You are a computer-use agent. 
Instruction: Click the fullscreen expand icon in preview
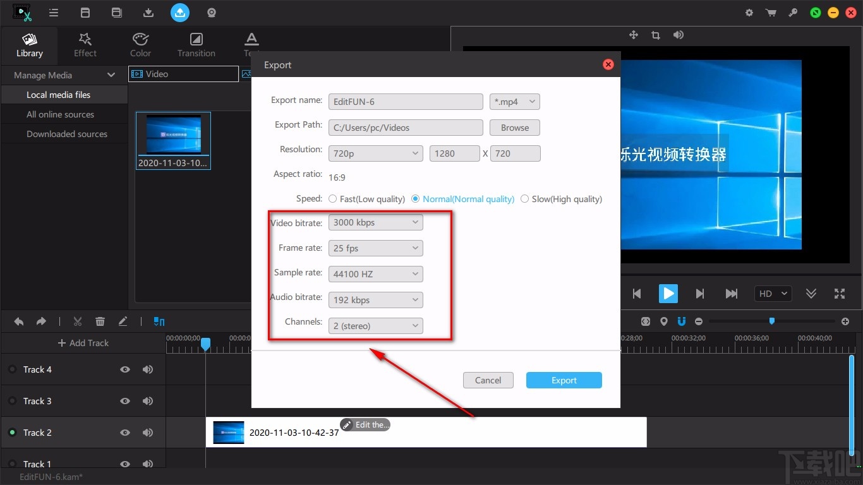point(840,294)
